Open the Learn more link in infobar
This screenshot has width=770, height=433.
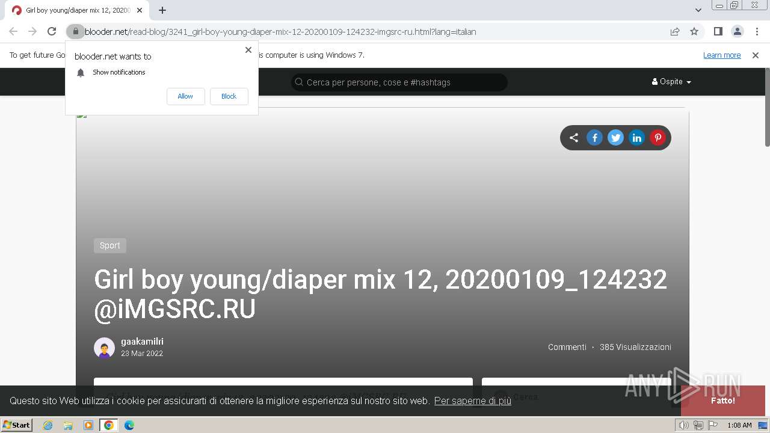coord(722,55)
